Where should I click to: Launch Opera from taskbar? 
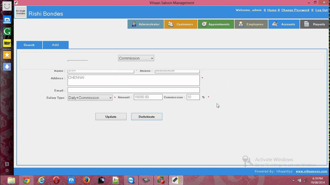[x=56, y=180]
